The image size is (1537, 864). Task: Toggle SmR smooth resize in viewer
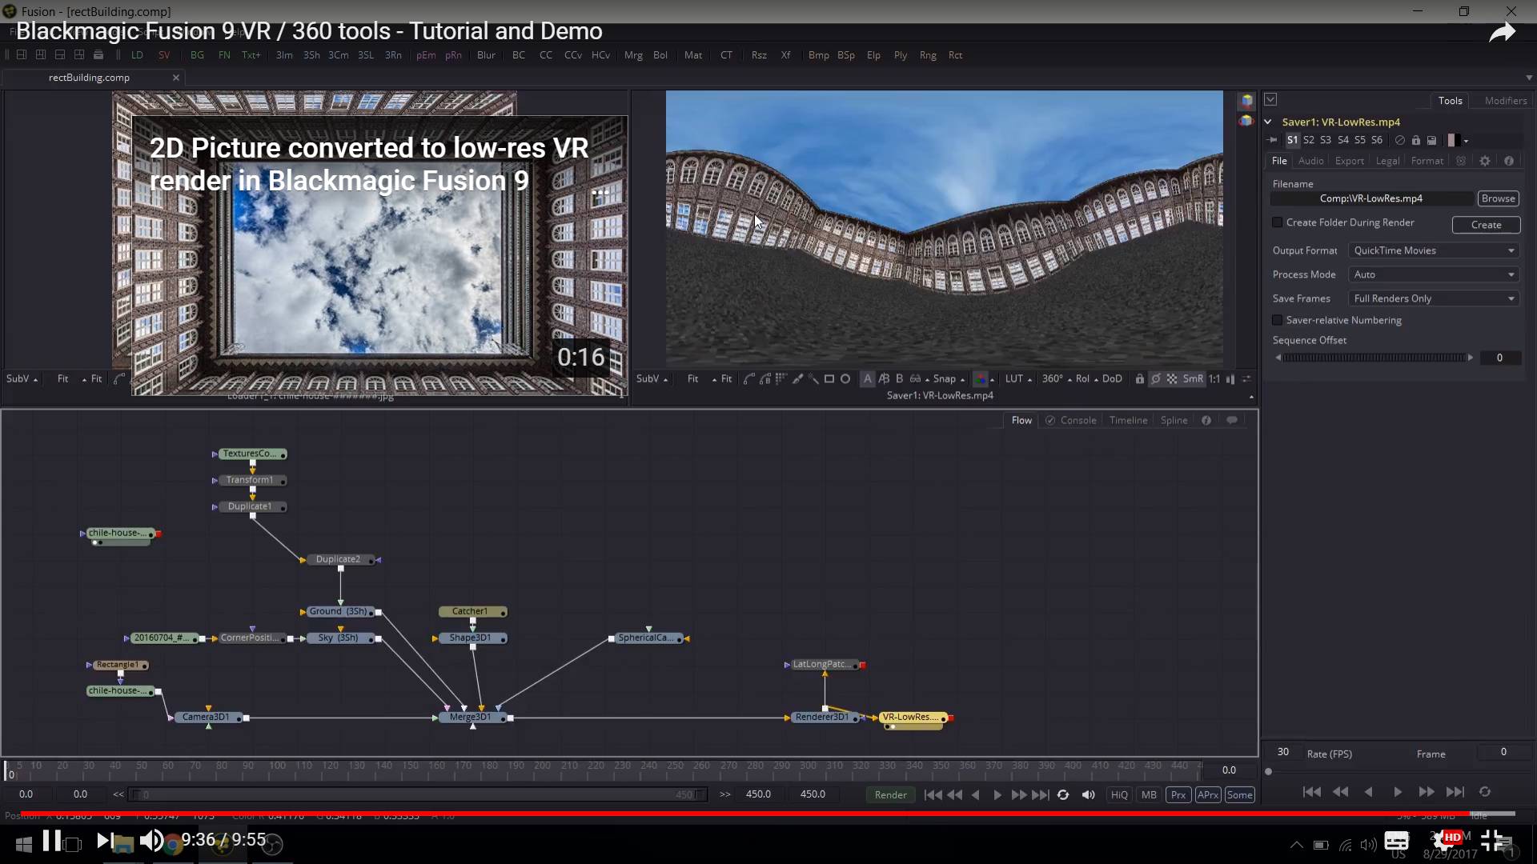click(1193, 379)
